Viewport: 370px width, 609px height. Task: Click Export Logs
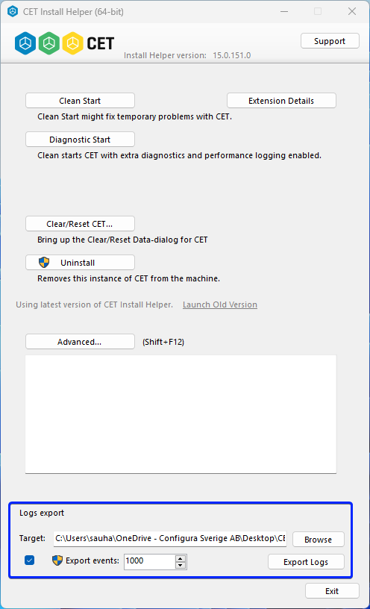[306, 562]
